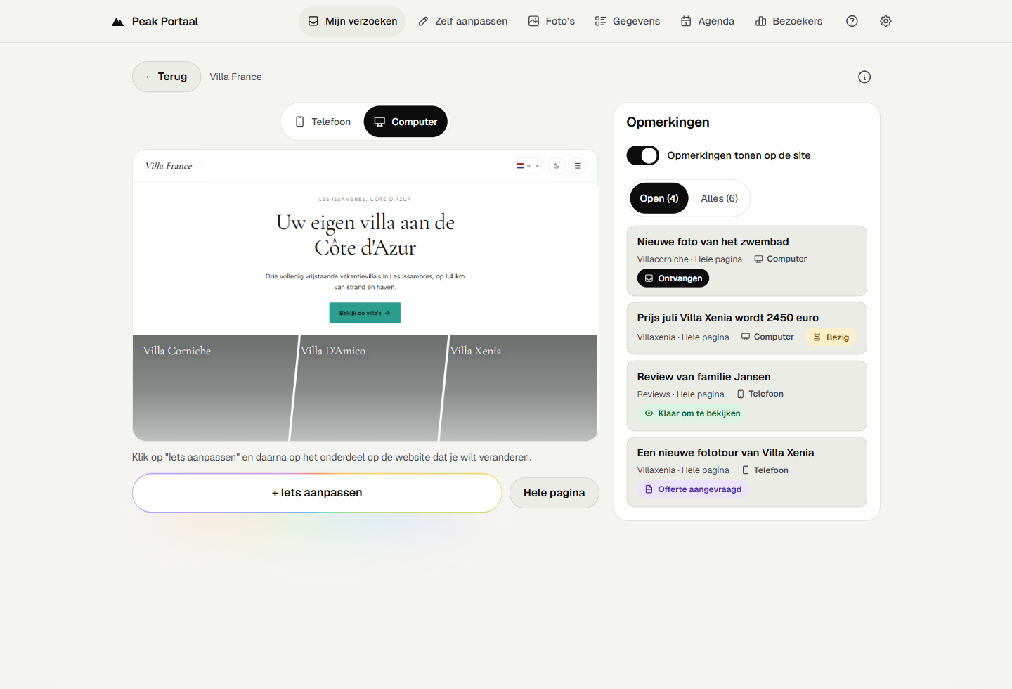The width and height of the screenshot is (1012, 689).
Task: Click the Peak Portaal mountain logo
Action: coord(117,22)
